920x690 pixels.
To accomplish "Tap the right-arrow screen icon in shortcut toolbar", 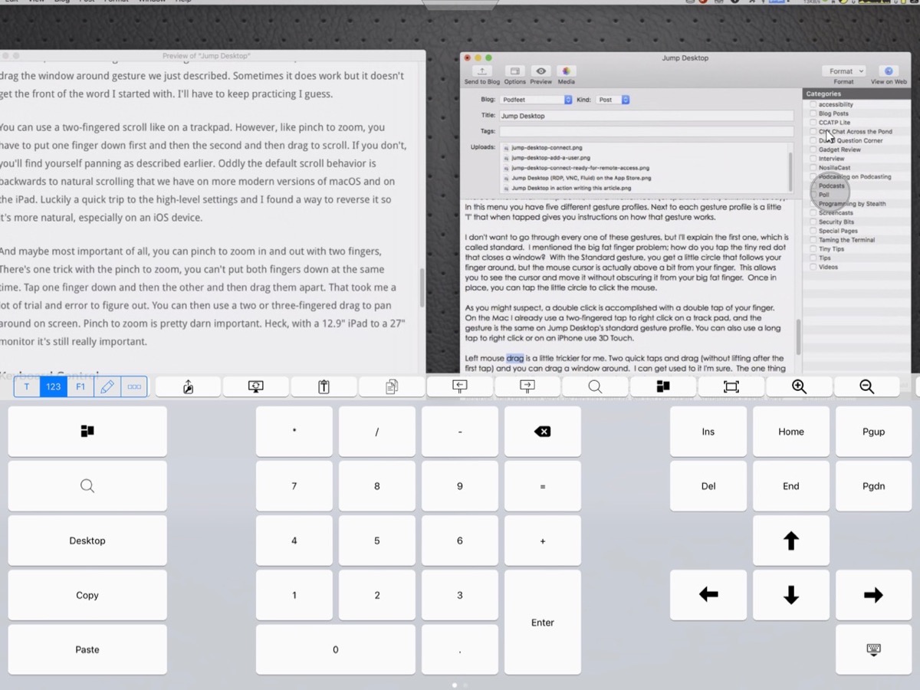I will (x=527, y=387).
